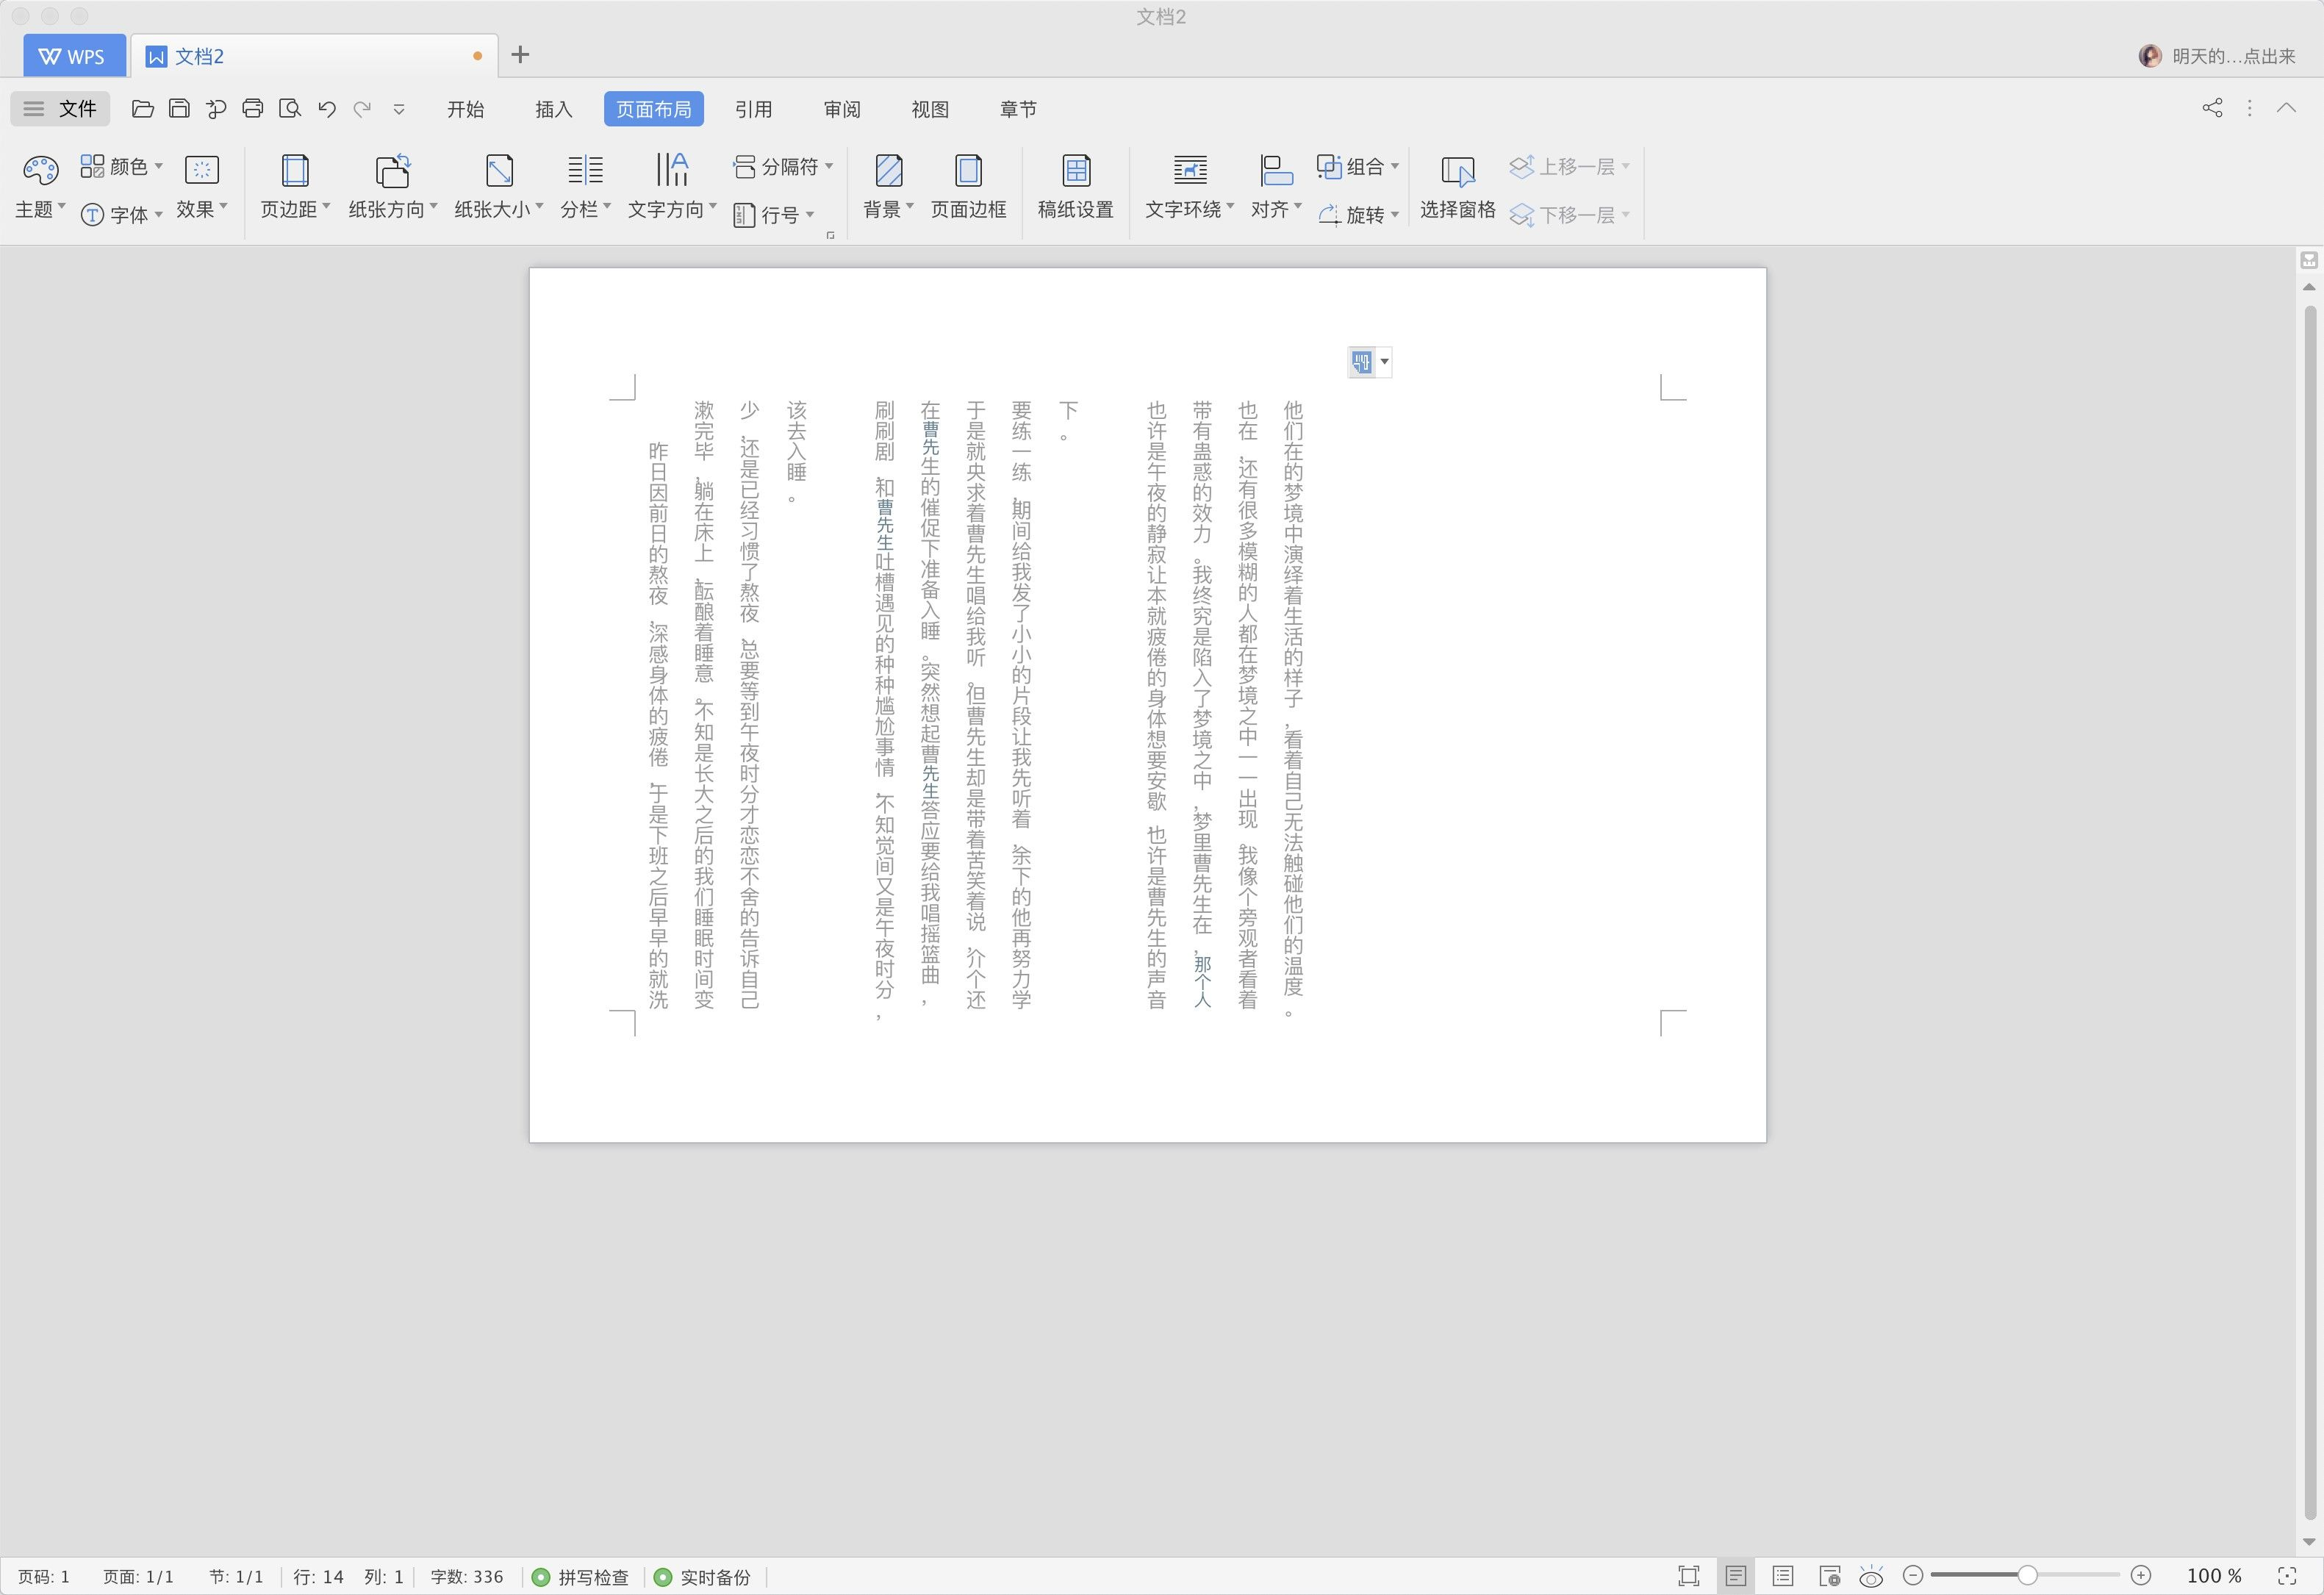Click the Save document icon
The image size is (2324, 1595).
(179, 109)
